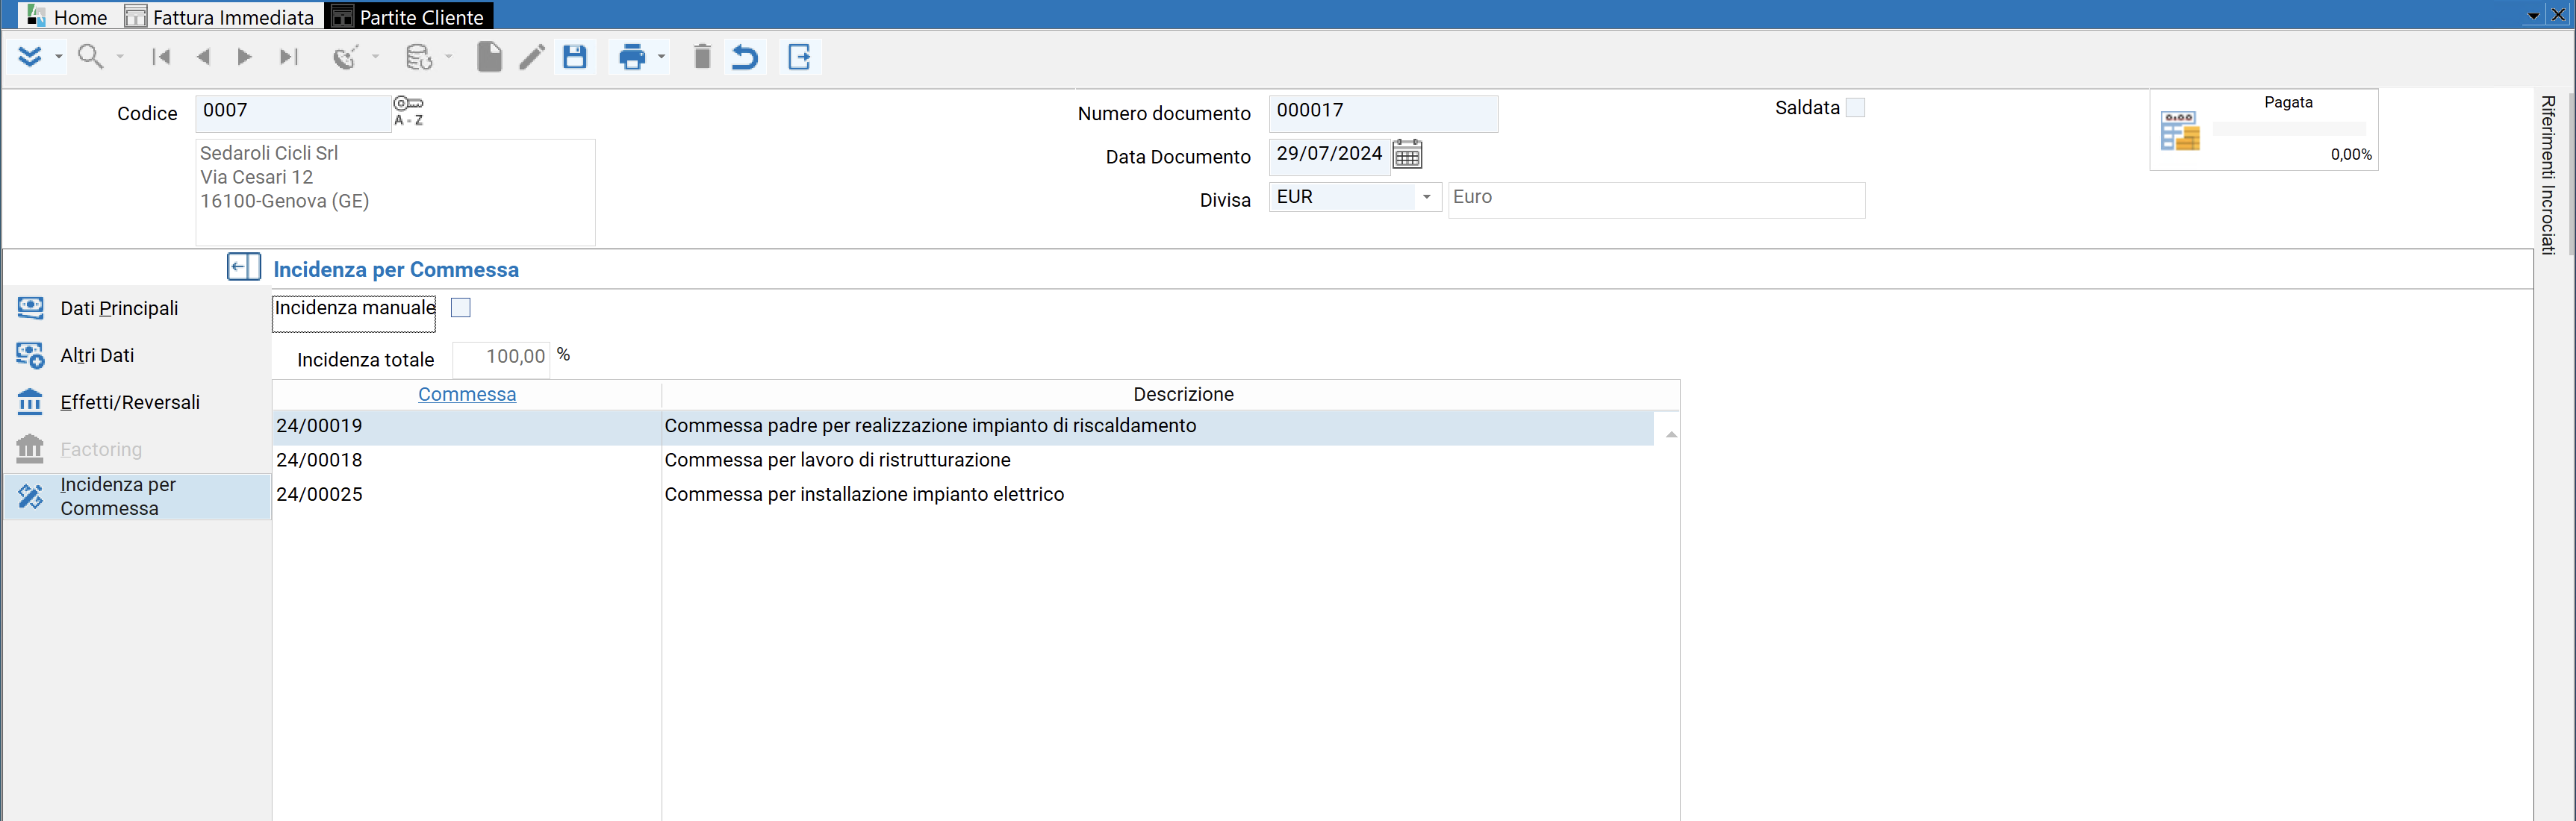Click the Descrizione column header
The width and height of the screenshot is (2576, 821).
tap(1183, 394)
